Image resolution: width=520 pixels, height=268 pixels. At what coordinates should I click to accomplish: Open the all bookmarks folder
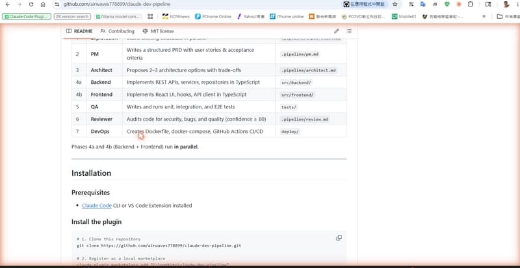[508, 16]
